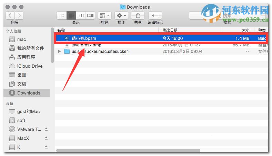Open K volume in sidebar
Image resolution: width=272 pixels, height=156 pixels.
click(15, 147)
